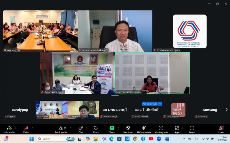The height and width of the screenshot is (143, 230).
Task: Select the samsung participant tile
Action: click(210, 110)
